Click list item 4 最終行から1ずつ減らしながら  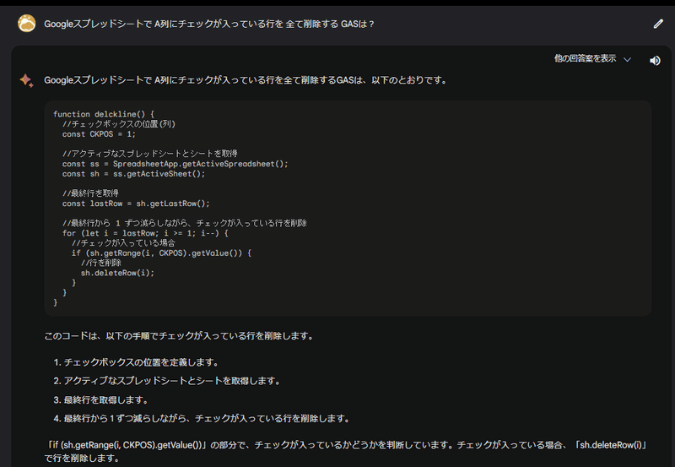click(202, 418)
